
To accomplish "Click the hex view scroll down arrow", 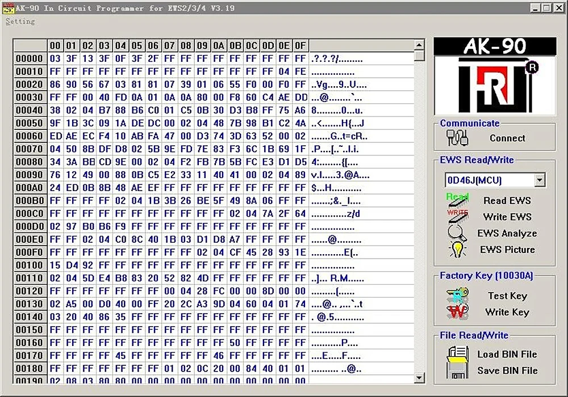I will (419, 378).
